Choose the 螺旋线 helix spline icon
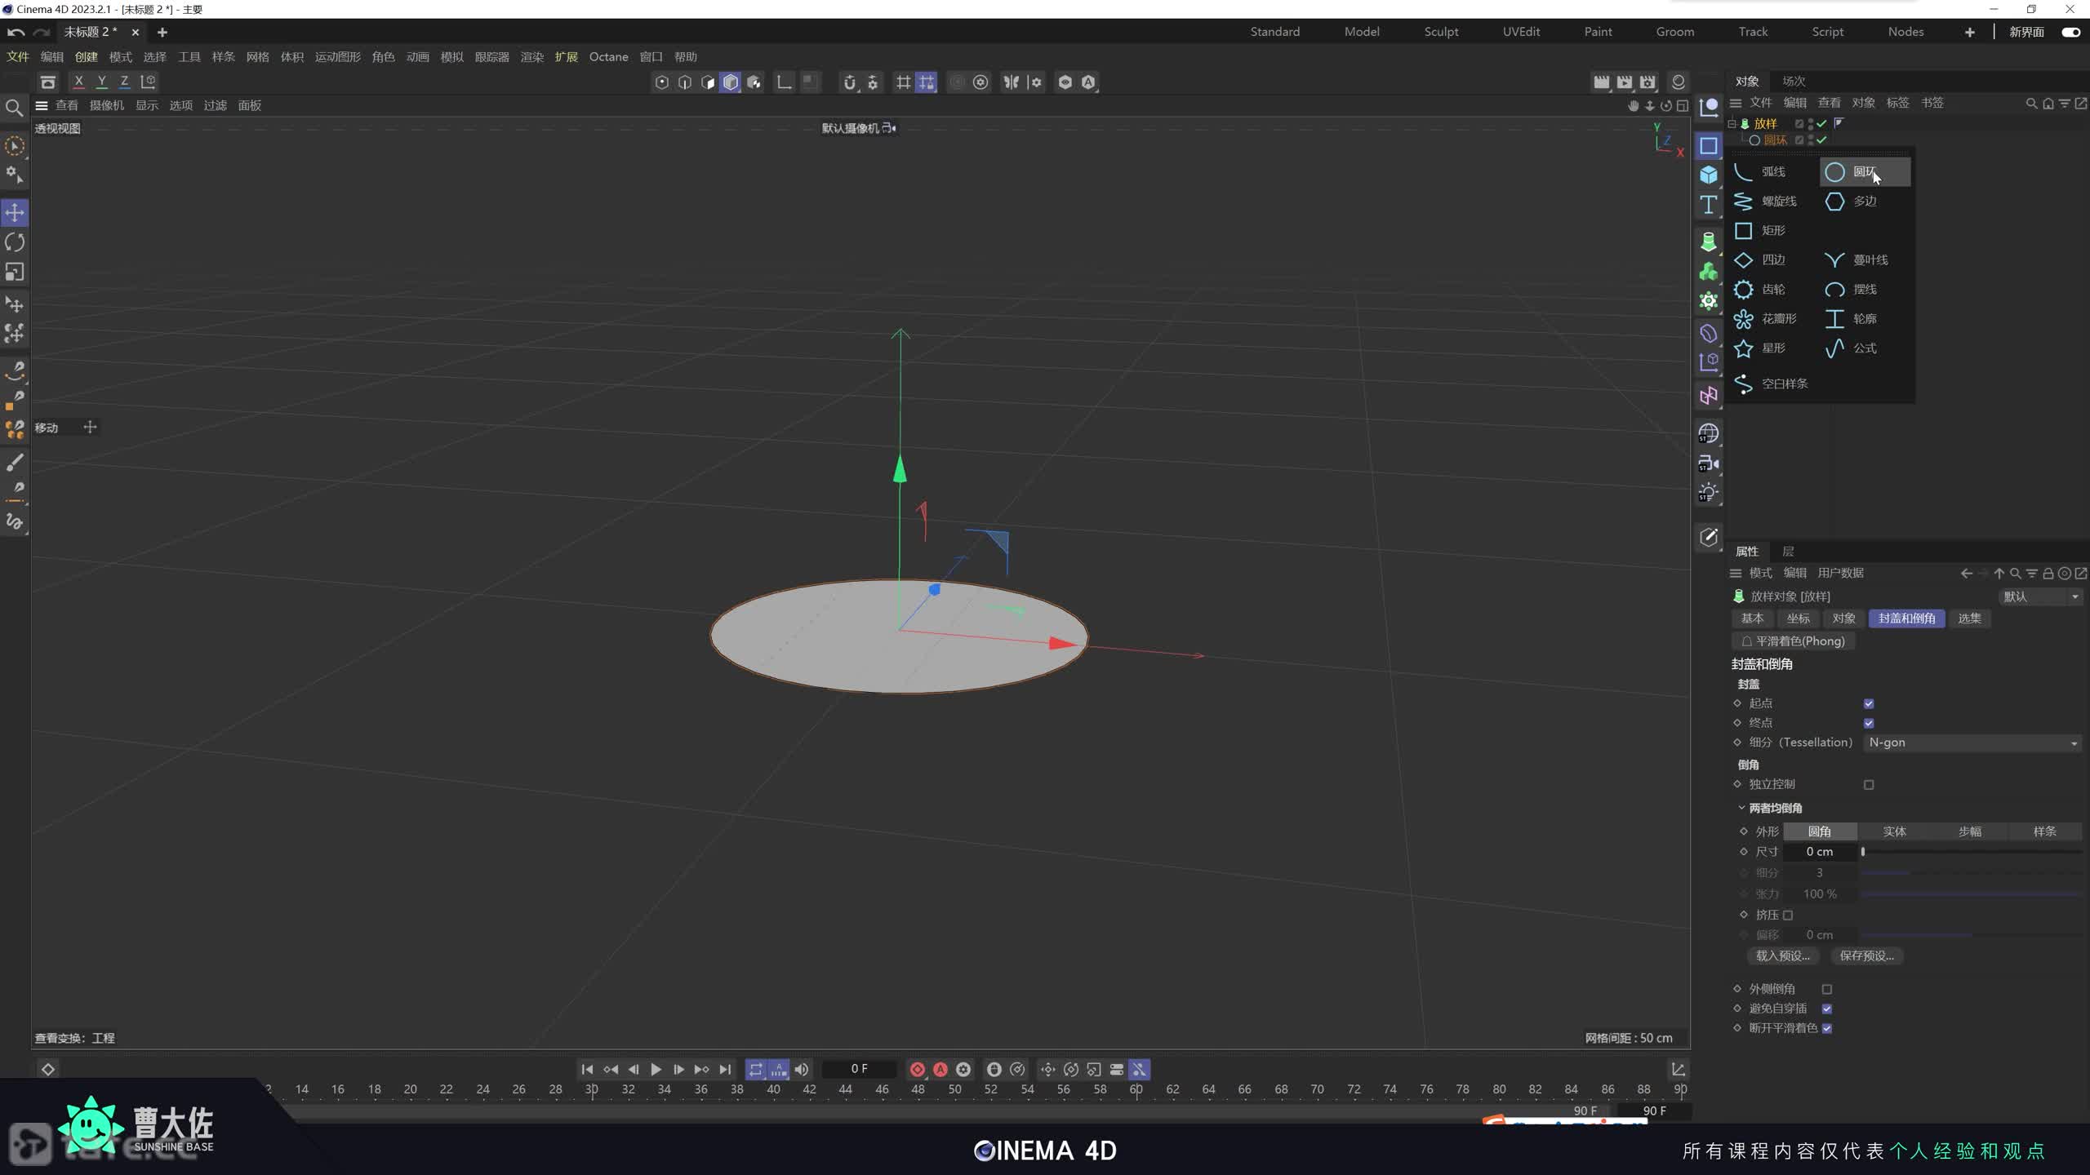 [x=1743, y=202]
